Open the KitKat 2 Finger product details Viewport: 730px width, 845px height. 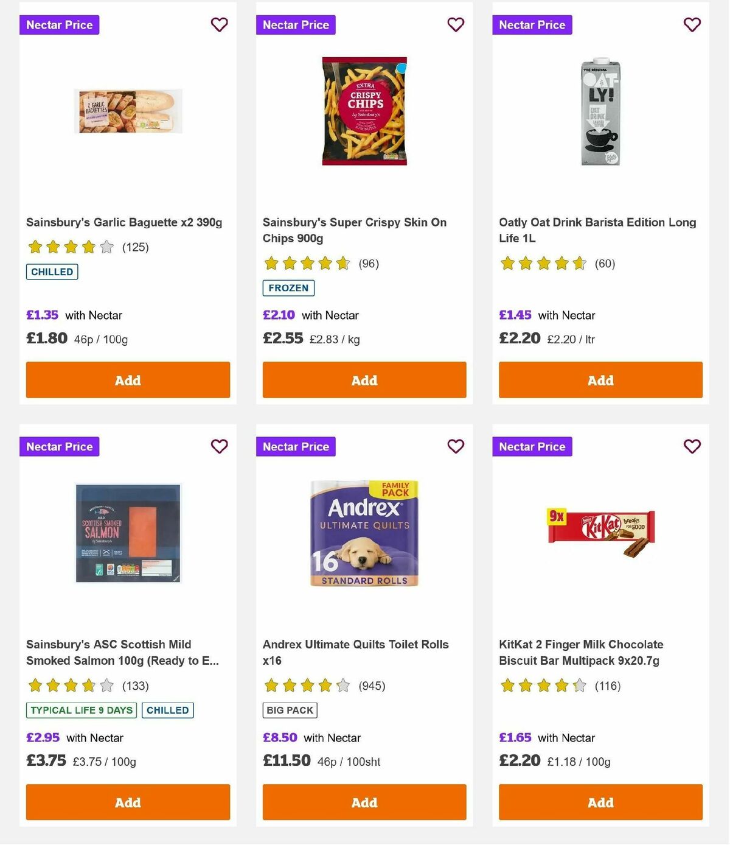pyautogui.click(x=581, y=652)
